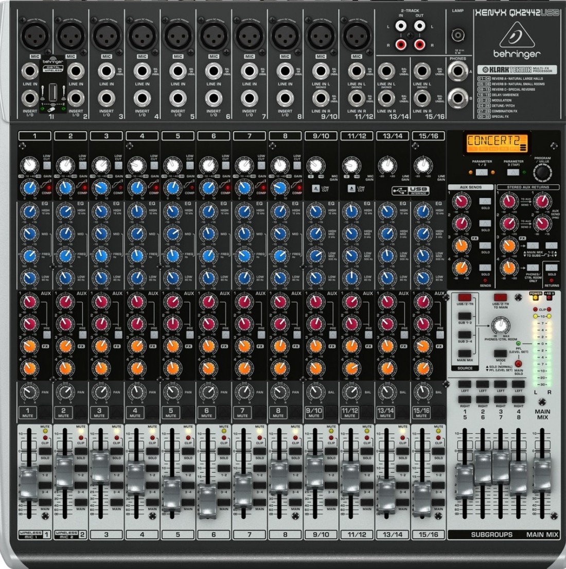The image size is (566, 569).
Task: Adjust channel 7 EQ FREQ knob
Action: (x=244, y=256)
